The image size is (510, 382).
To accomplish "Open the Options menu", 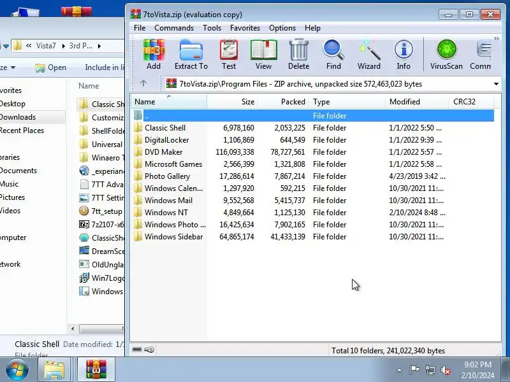I will 282,28.
